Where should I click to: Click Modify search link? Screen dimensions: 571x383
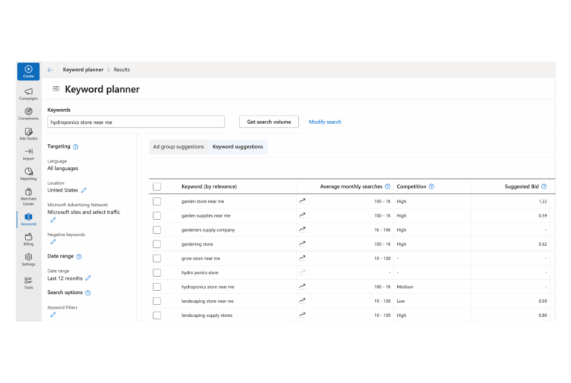325,122
